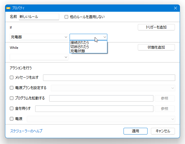Collapse the open trigger condition dropdown arrow
Viewport: 185px width, 144px height.
(x=105, y=37)
